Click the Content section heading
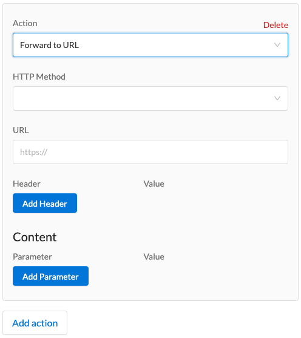This screenshot has height=338, width=301. [x=35, y=237]
